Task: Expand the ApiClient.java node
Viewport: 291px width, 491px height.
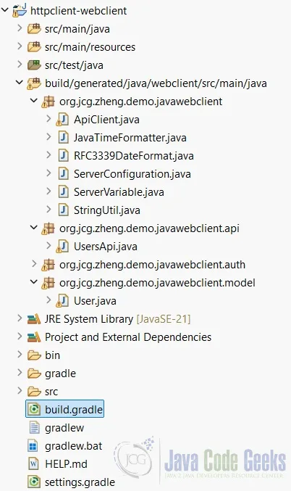Action: point(48,120)
